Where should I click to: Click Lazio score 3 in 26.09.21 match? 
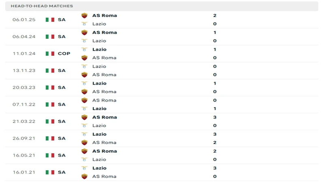tap(215, 134)
